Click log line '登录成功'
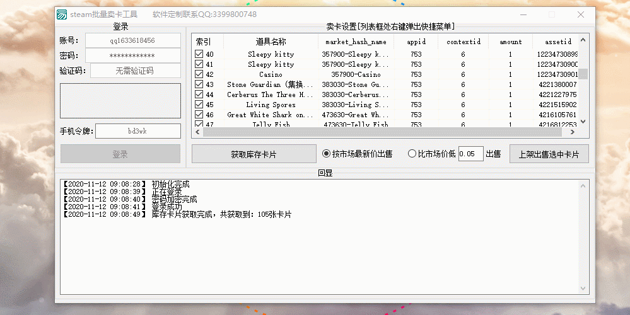Image resolution: width=630 pixels, height=315 pixels. coord(166,207)
